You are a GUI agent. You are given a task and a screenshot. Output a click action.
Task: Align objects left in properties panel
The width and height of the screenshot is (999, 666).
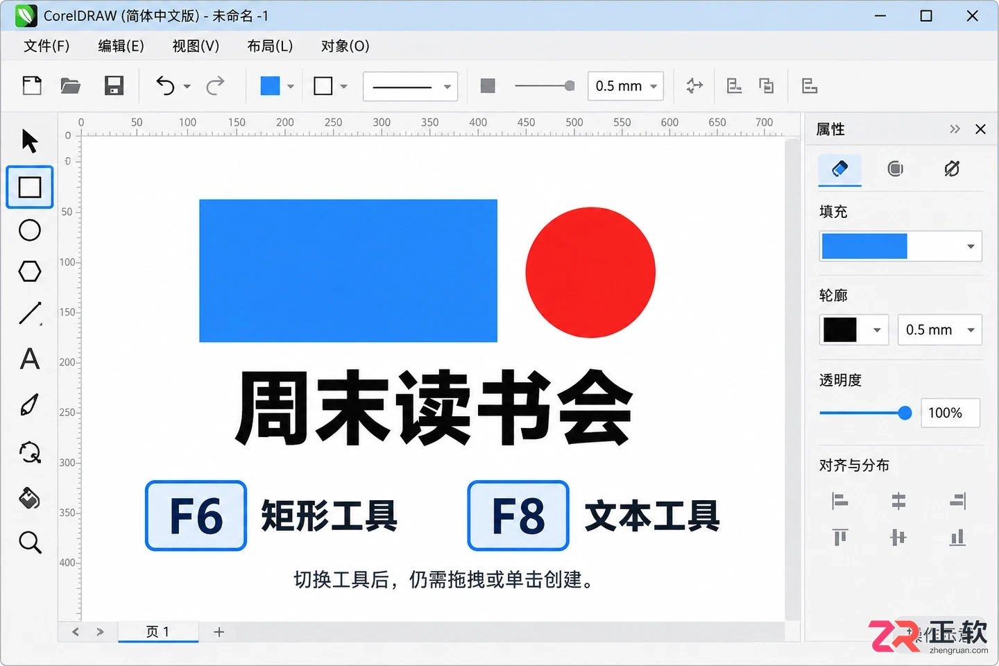840,500
